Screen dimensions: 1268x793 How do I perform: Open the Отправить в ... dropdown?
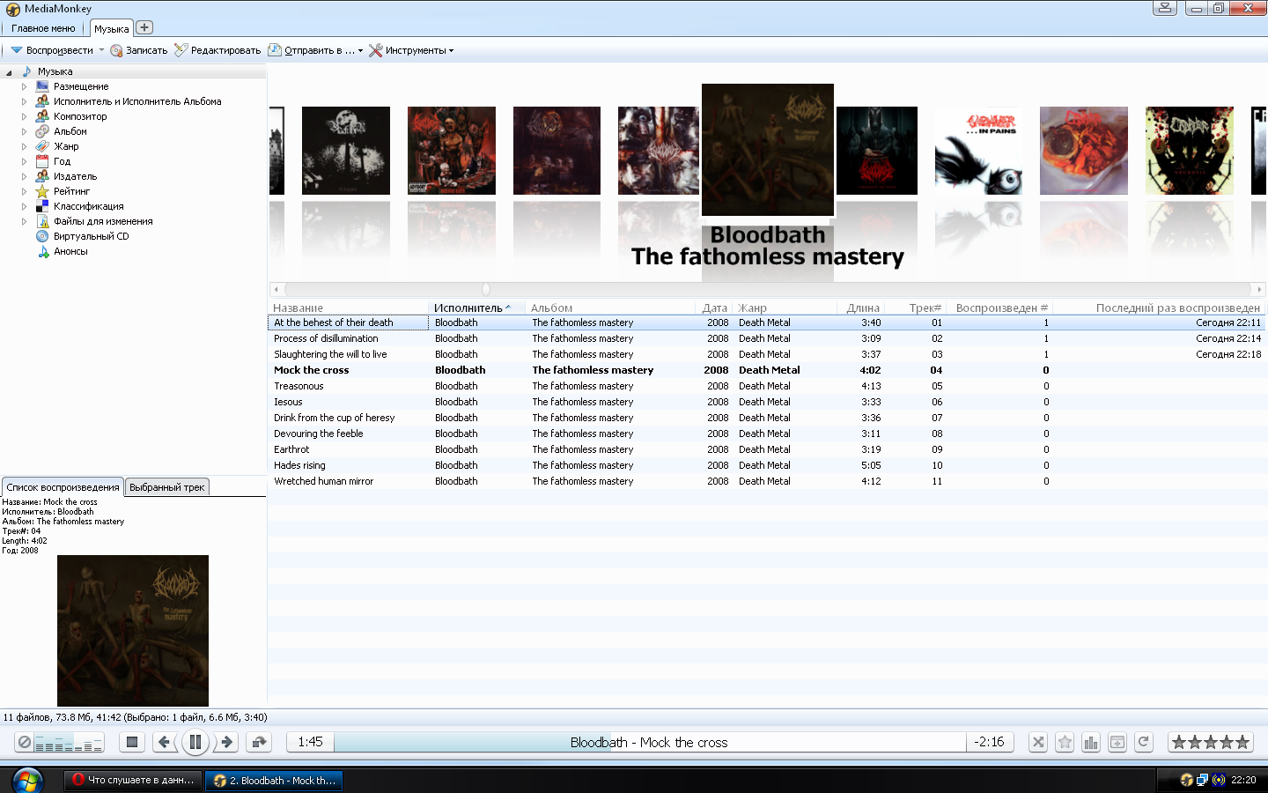pyautogui.click(x=315, y=50)
